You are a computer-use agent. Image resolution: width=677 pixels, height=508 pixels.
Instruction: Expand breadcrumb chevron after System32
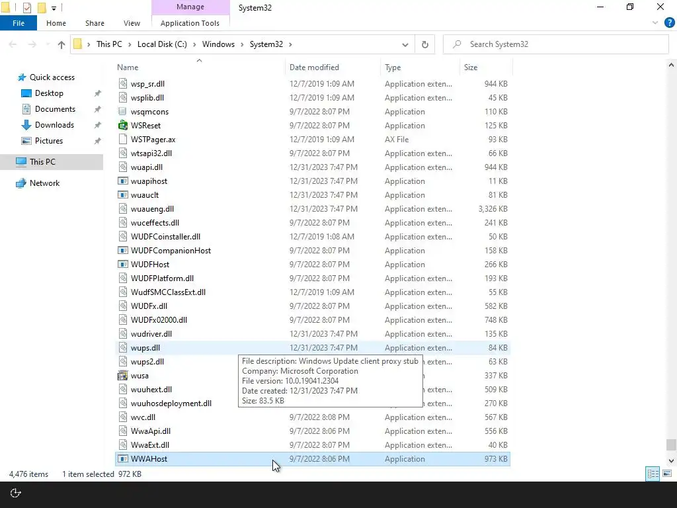pyautogui.click(x=291, y=44)
